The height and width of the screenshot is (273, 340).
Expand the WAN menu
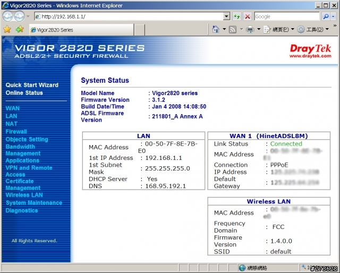pos(13,108)
